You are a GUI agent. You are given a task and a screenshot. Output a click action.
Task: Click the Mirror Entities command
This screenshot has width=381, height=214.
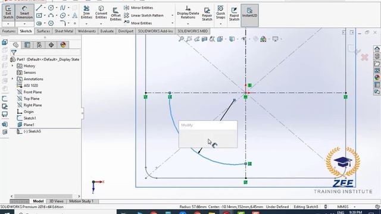tap(139, 8)
